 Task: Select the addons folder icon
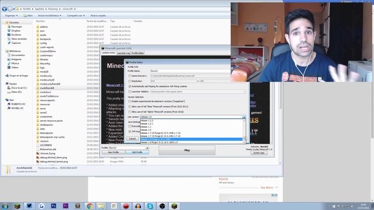coord(37,27)
